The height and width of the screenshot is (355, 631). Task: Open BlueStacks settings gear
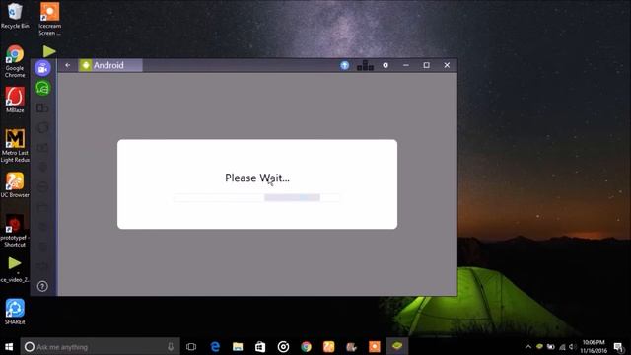[386, 65]
